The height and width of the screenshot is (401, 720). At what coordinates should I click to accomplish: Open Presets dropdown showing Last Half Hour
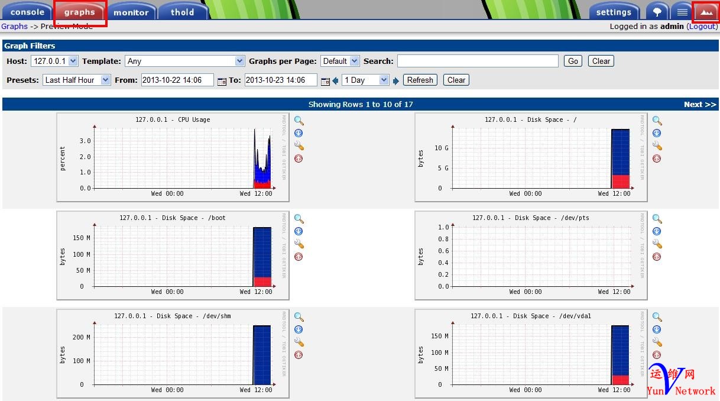coord(76,80)
